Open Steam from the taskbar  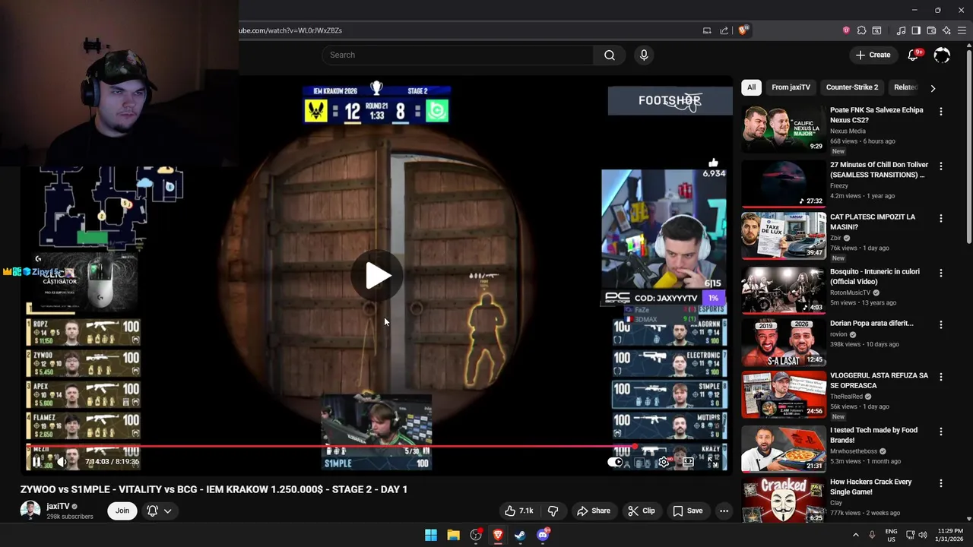pyautogui.click(x=520, y=535)
